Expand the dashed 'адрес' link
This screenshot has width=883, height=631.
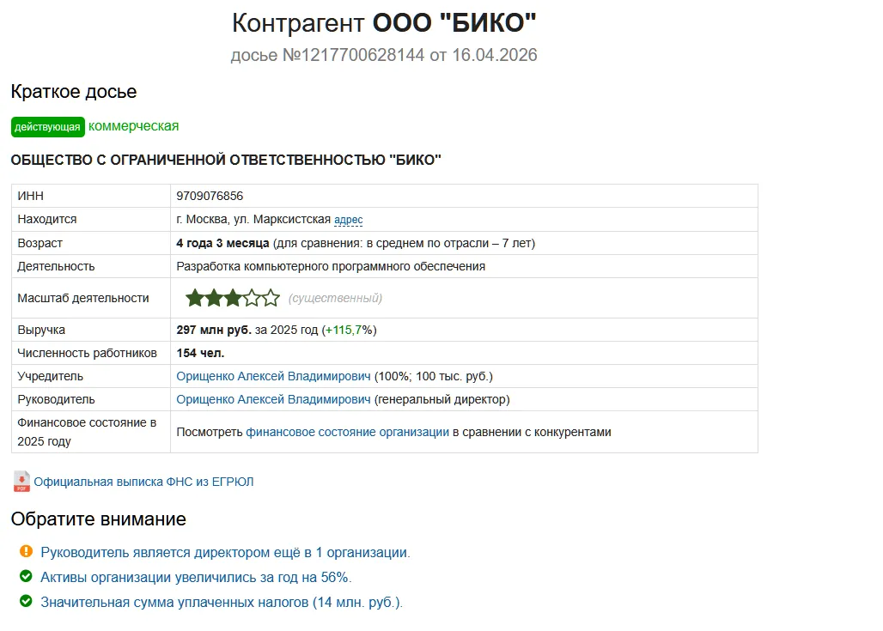point(349,220)
